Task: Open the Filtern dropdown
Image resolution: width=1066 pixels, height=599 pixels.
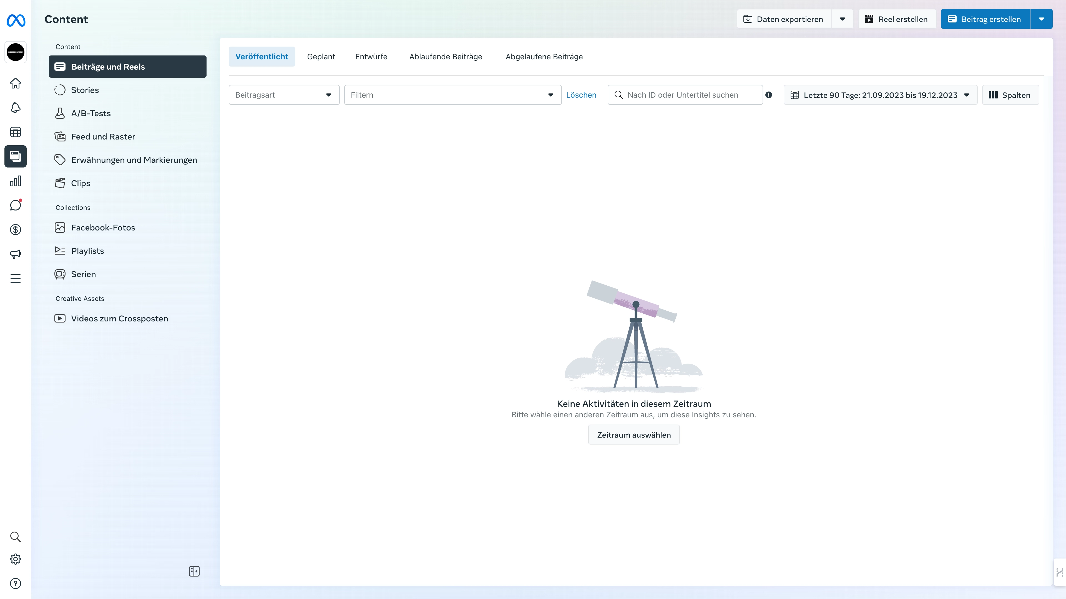Action: 453,95
